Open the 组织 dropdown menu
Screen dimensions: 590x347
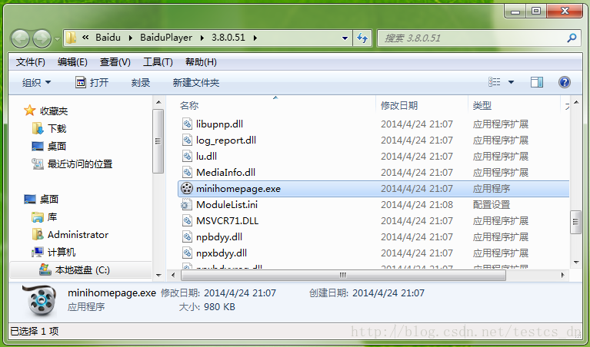36,83
